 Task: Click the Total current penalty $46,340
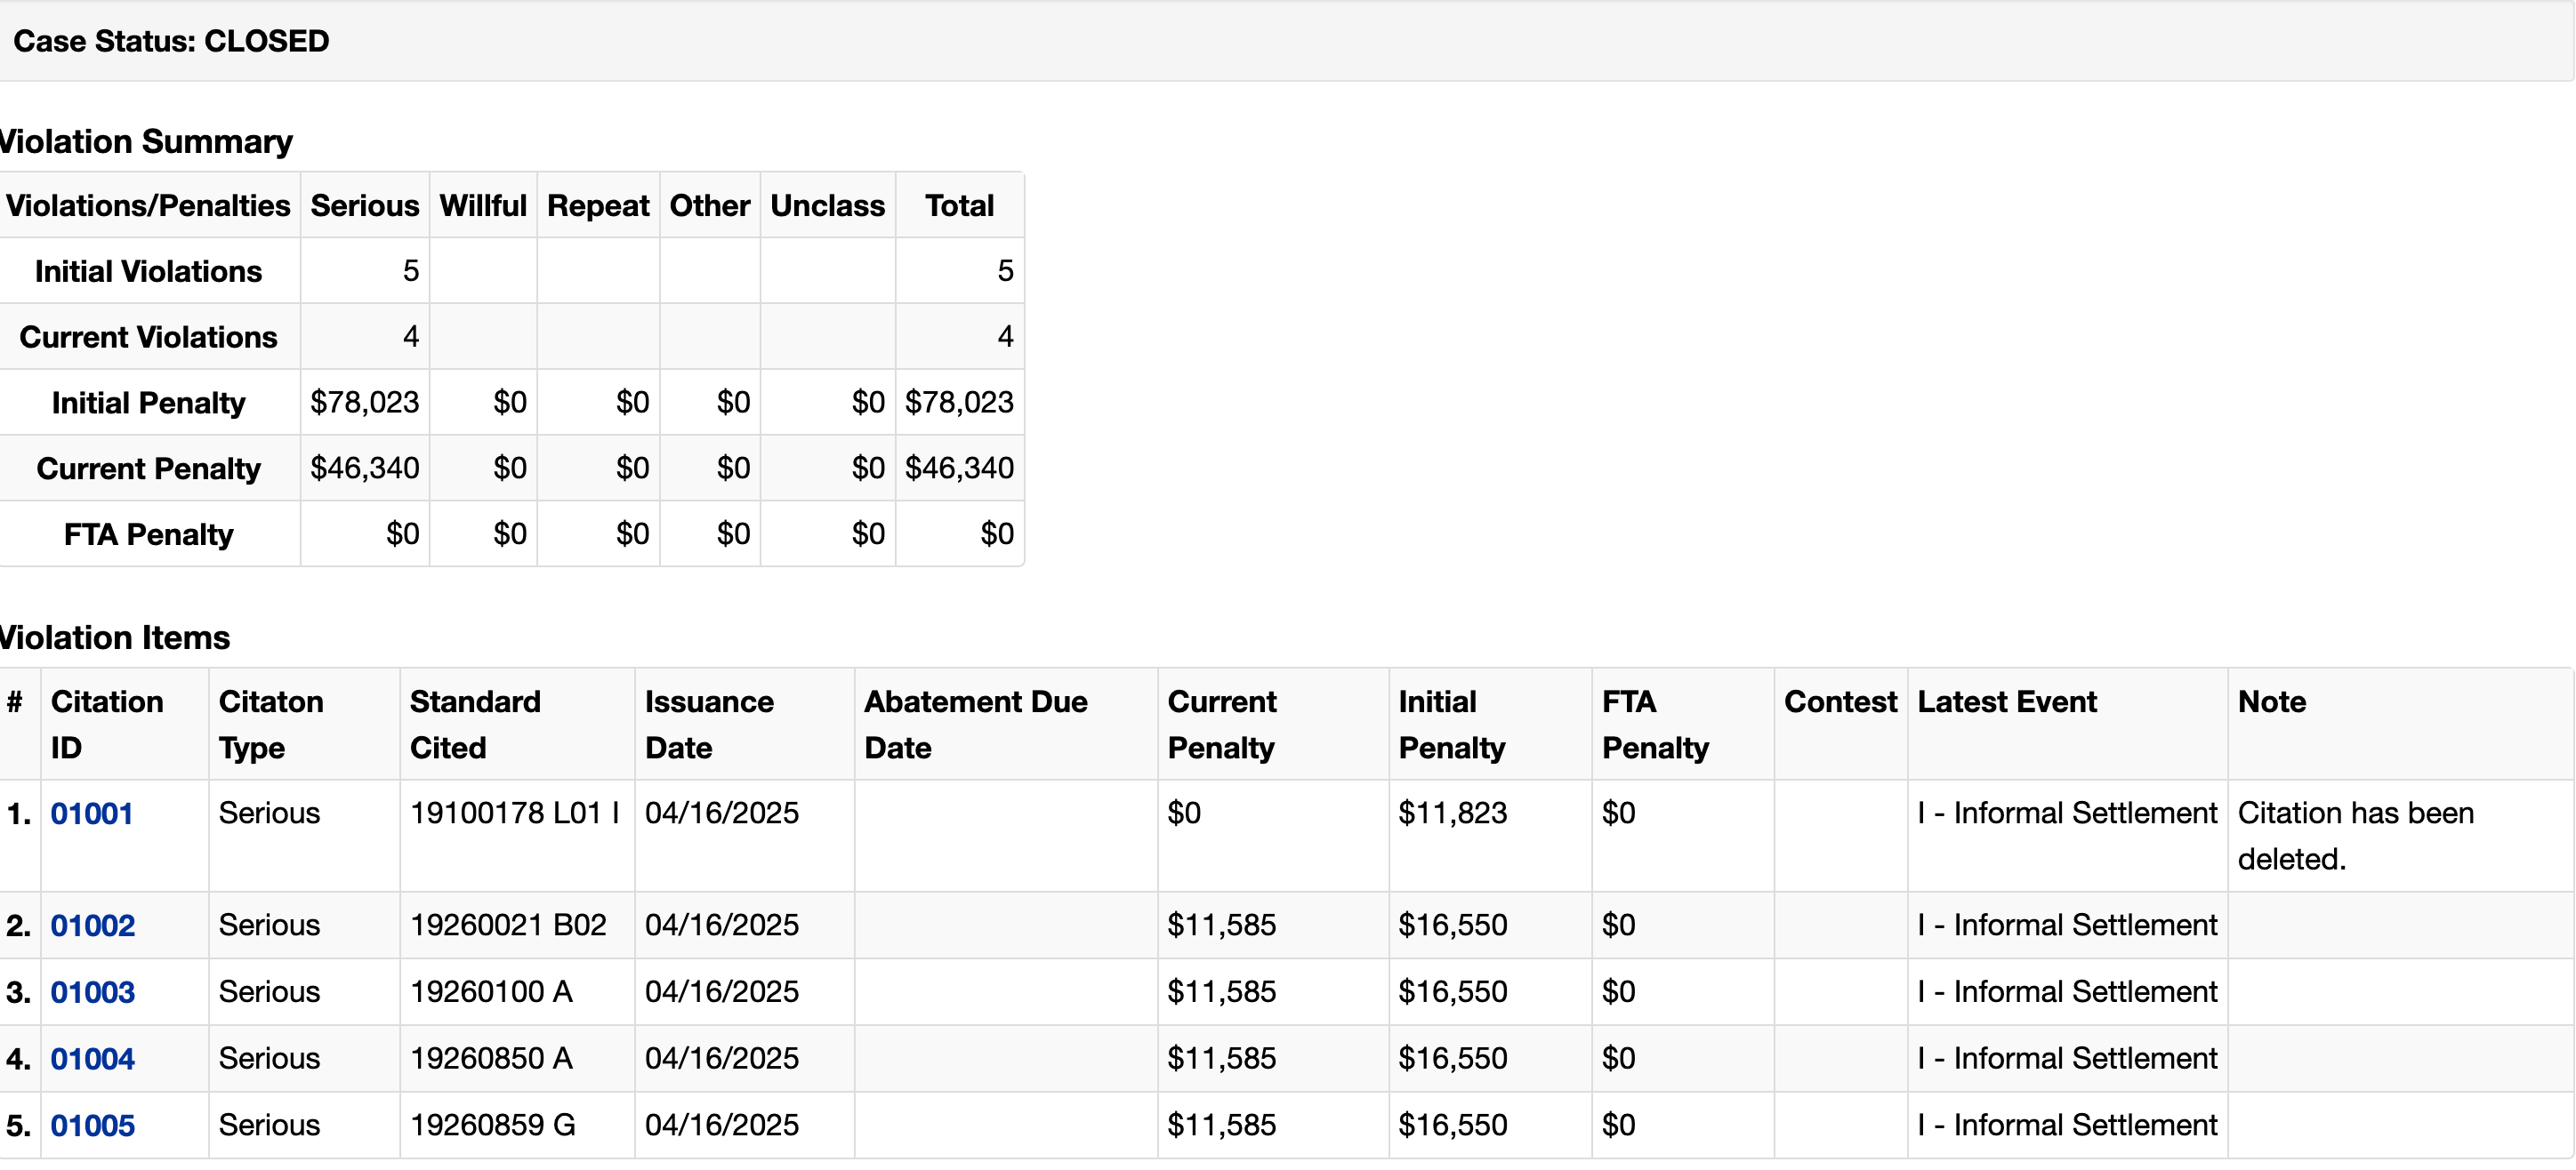[x=959, y=469]
